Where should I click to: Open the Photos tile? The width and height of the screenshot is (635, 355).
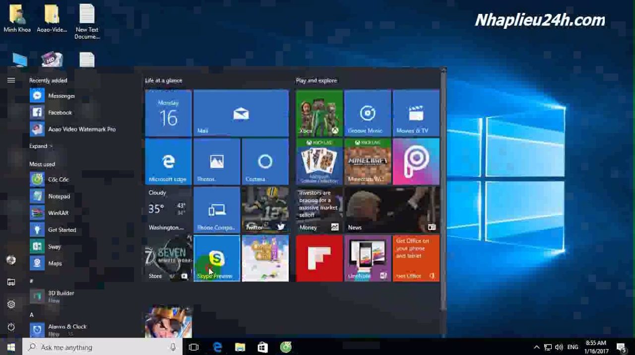tap(216, 161)
